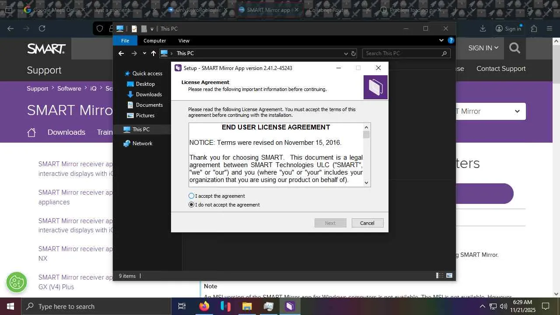The height and width of the screenshot is (315, 560).
Task: Open Task View from taskbar
Action: pos(182,306)
